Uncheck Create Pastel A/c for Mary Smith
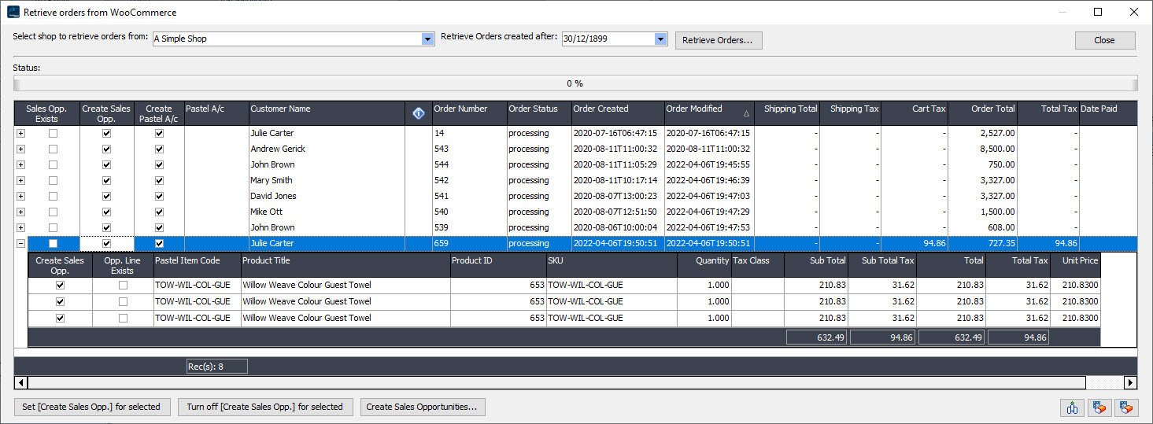This screenshot has height=424, width=1153. (159, 181)
